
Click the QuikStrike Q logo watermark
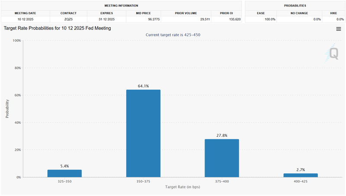333,53
